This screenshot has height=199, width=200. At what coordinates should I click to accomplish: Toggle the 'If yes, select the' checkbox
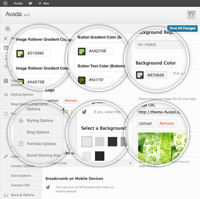[84, 112]
